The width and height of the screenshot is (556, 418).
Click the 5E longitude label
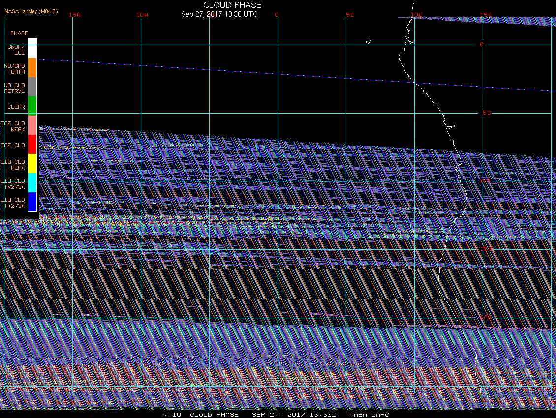tap(350, 15)
